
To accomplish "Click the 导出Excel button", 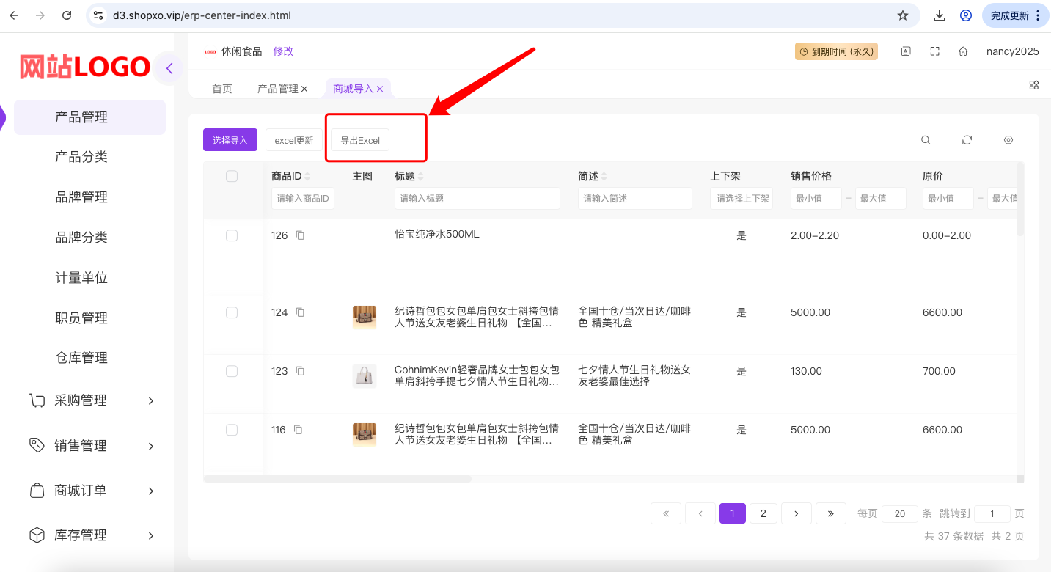I will [x=360, y=140].
